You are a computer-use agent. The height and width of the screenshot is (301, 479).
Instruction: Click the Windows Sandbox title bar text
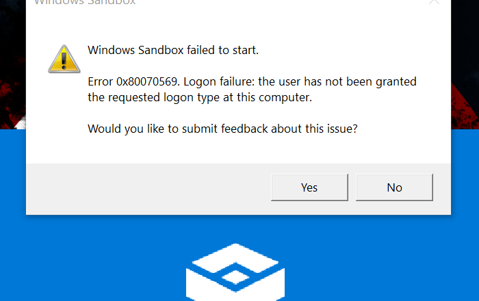point(85,2)
